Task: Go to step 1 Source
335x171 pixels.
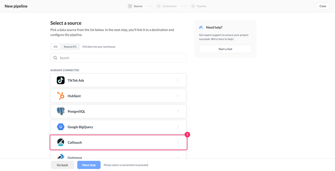Action: [x=135, y=6]
